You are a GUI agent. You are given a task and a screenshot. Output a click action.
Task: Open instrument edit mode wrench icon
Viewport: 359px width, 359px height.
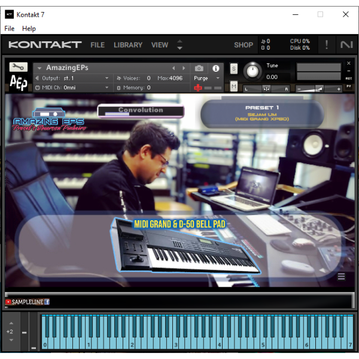(19, 67)
